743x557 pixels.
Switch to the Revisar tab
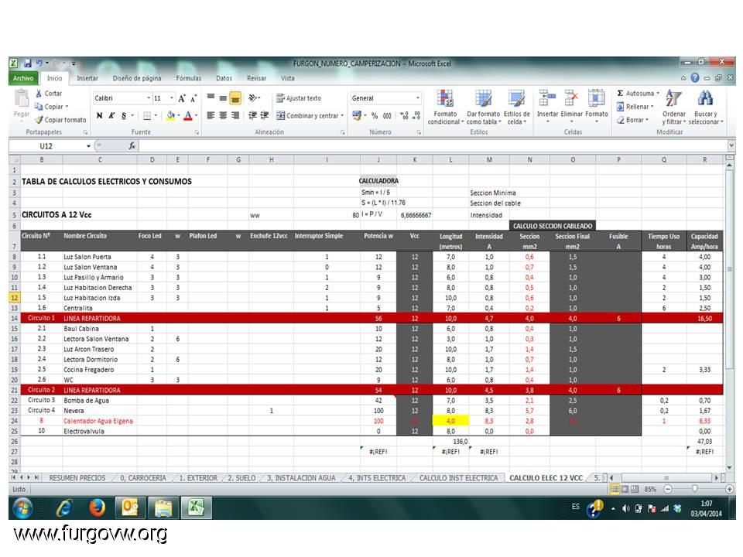pyautogui.click(x=256, y=78)
